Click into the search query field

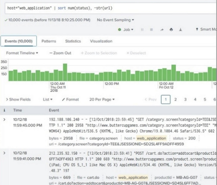click(x=110, y=8)
